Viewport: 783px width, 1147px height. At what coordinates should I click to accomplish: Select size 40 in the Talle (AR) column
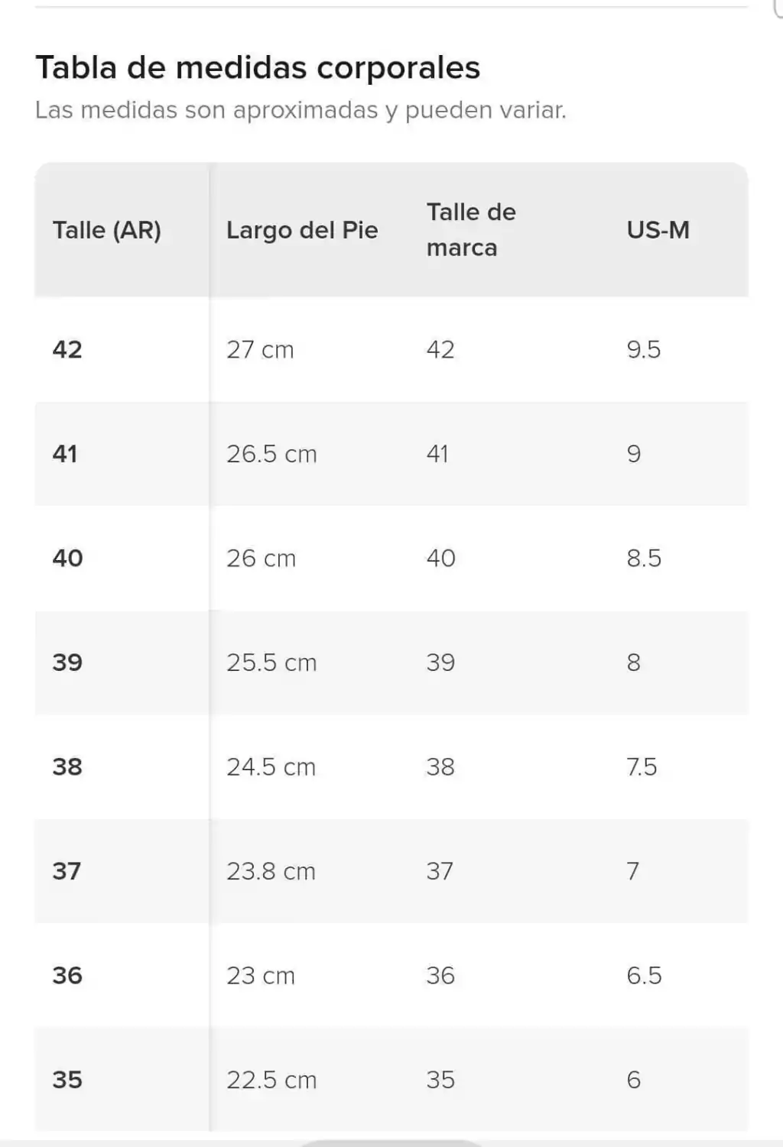coord(67,558)
